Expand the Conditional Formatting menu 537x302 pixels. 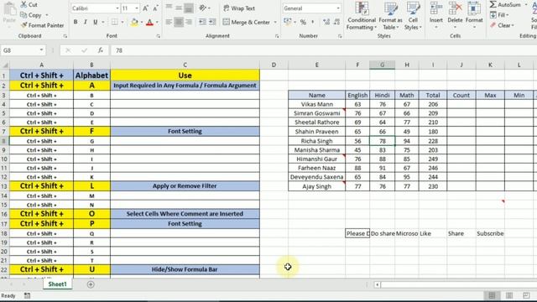point(362,16)
